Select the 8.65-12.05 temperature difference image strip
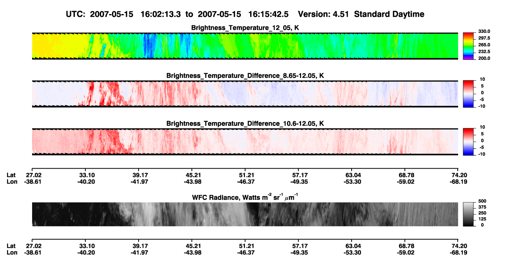 coord(245,94)
